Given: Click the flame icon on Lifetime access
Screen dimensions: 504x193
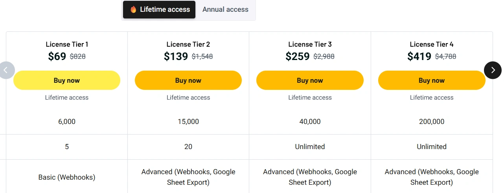Looking at the screenshot, I should click(133, 9).
